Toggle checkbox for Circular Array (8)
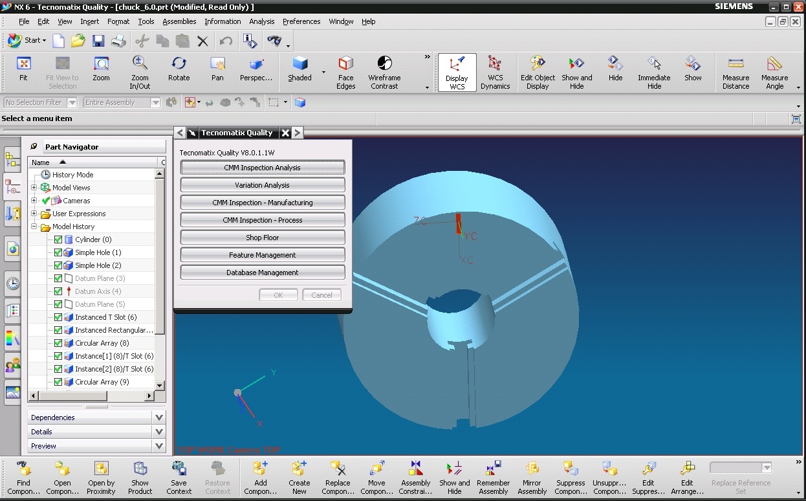The width and height of the screenshot is (806, 501). pyautogui.click(x=58, y=343)
